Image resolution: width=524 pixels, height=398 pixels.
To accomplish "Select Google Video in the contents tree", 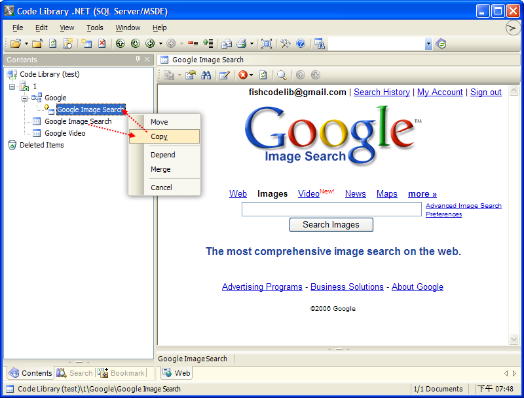I will [x=65, y=134].
